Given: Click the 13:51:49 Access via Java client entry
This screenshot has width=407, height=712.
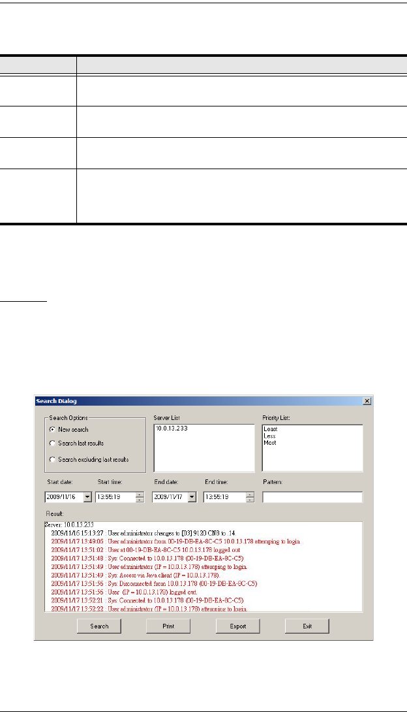Looking at the screenshot, I should [x=136, y=575].
